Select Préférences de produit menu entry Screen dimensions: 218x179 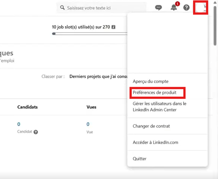(154, 92)
